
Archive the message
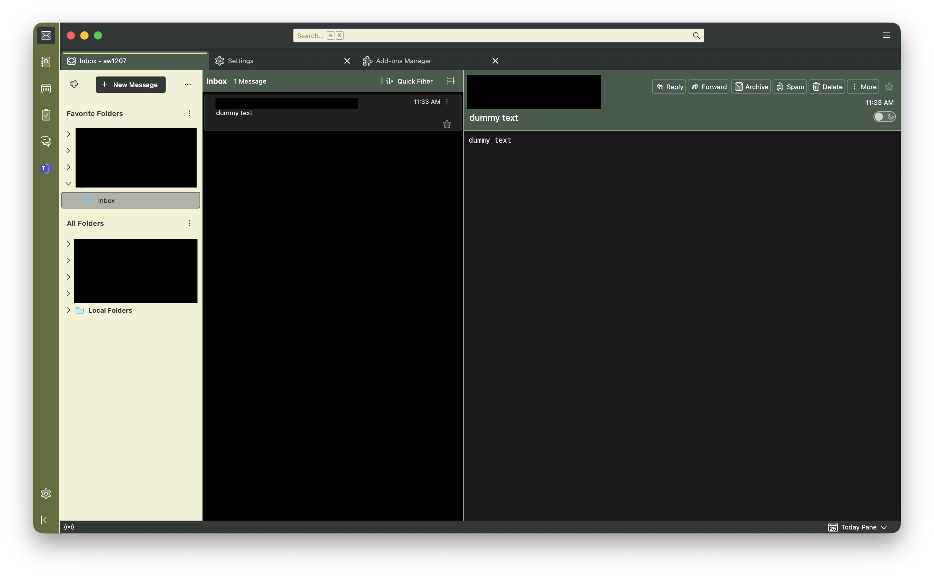[751, 87]
